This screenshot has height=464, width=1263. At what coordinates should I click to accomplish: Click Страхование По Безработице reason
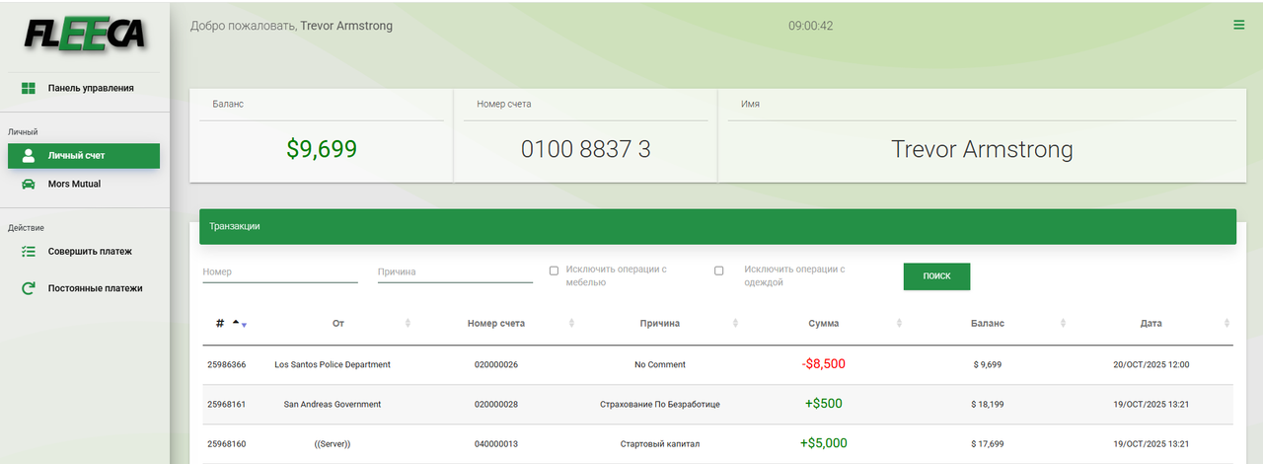660,405
